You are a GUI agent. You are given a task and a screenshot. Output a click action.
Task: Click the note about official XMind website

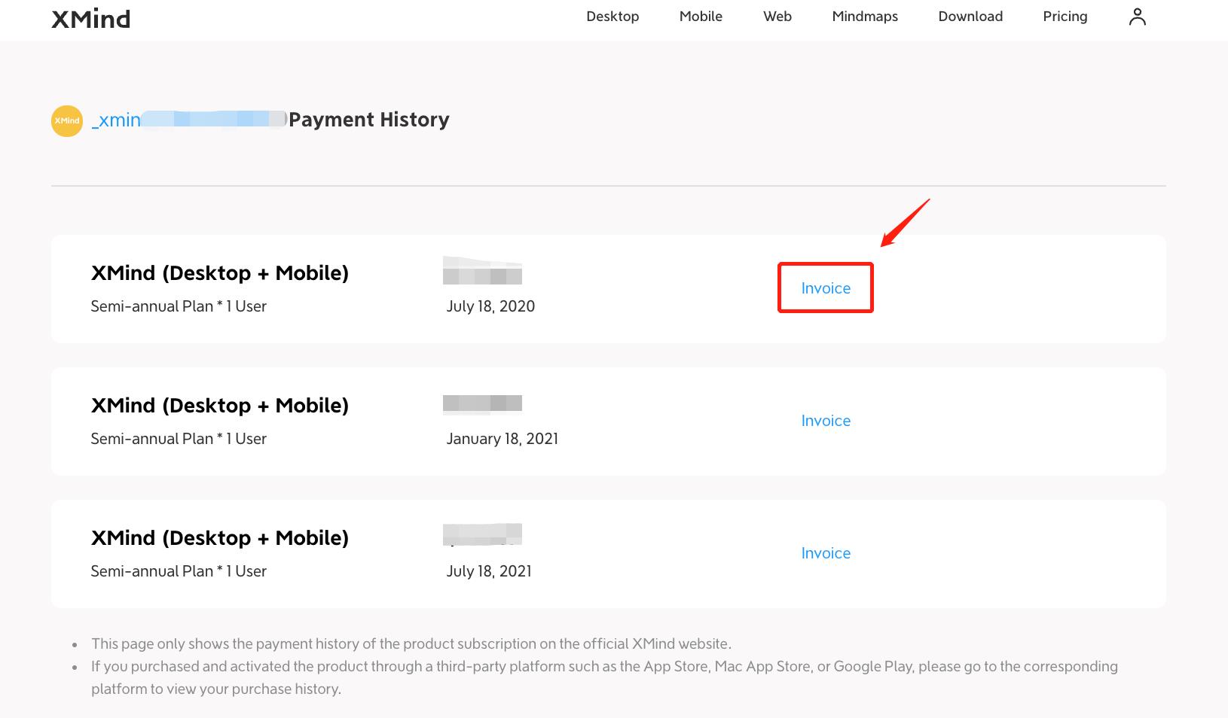(411, 644)
